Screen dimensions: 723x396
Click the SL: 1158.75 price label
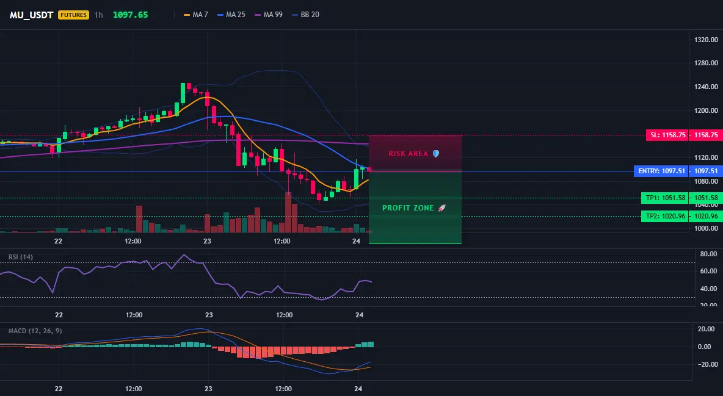click(x=668, y=135)
